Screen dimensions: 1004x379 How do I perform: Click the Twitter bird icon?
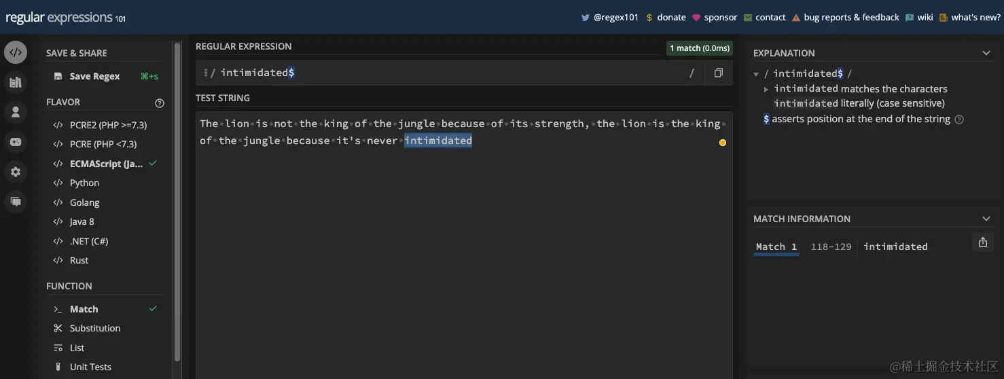pyautogui.click(x=585, y=18)
